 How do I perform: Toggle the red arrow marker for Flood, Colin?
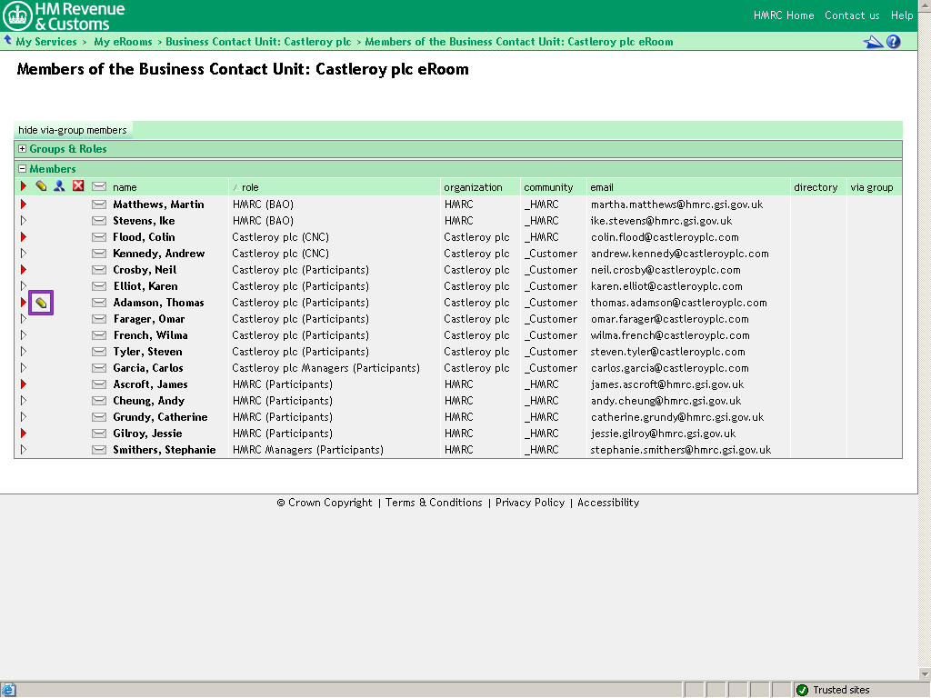(x=24, y=237)
